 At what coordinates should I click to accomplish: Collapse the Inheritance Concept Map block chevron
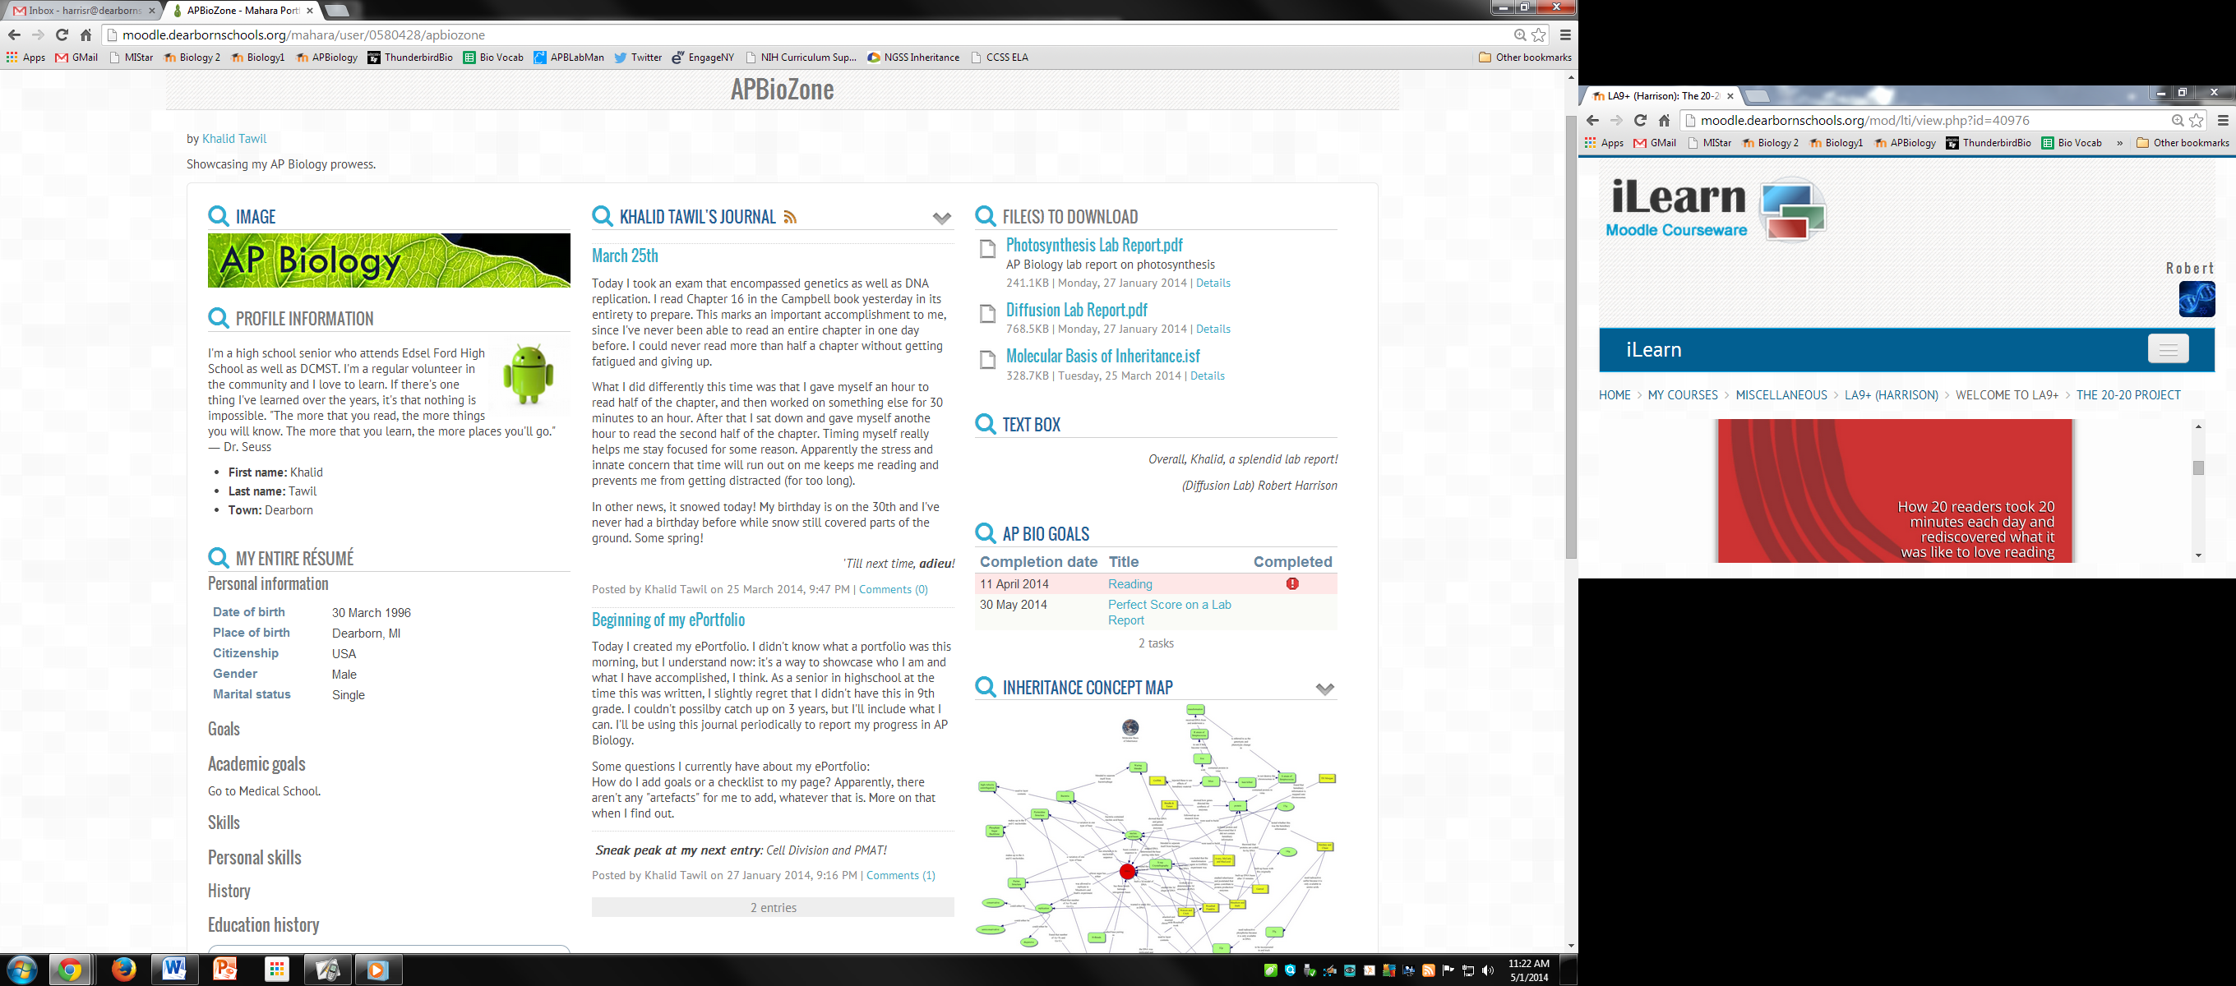(x=1324, y=689)
